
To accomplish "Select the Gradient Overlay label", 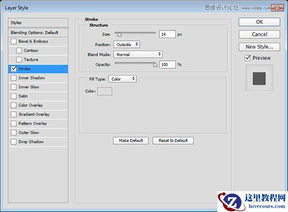I will click(34, 114).
